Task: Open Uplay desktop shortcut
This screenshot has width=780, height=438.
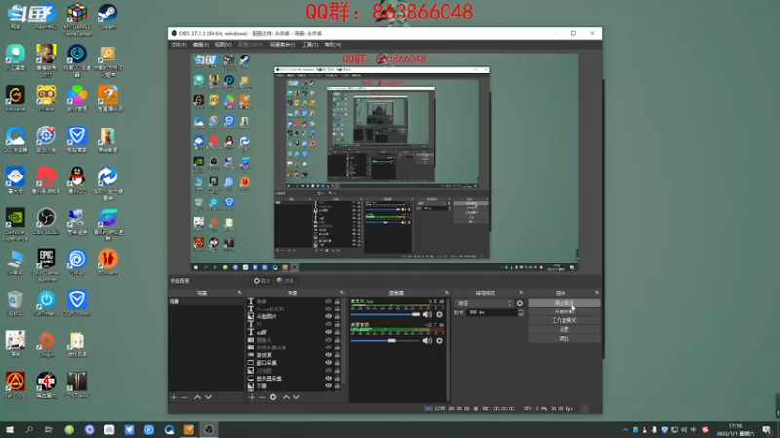Action: tap(77, 263)
